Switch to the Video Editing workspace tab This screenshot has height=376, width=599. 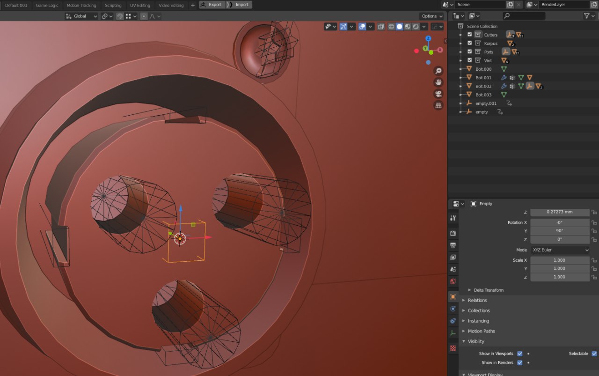click(x=171, y=5)
